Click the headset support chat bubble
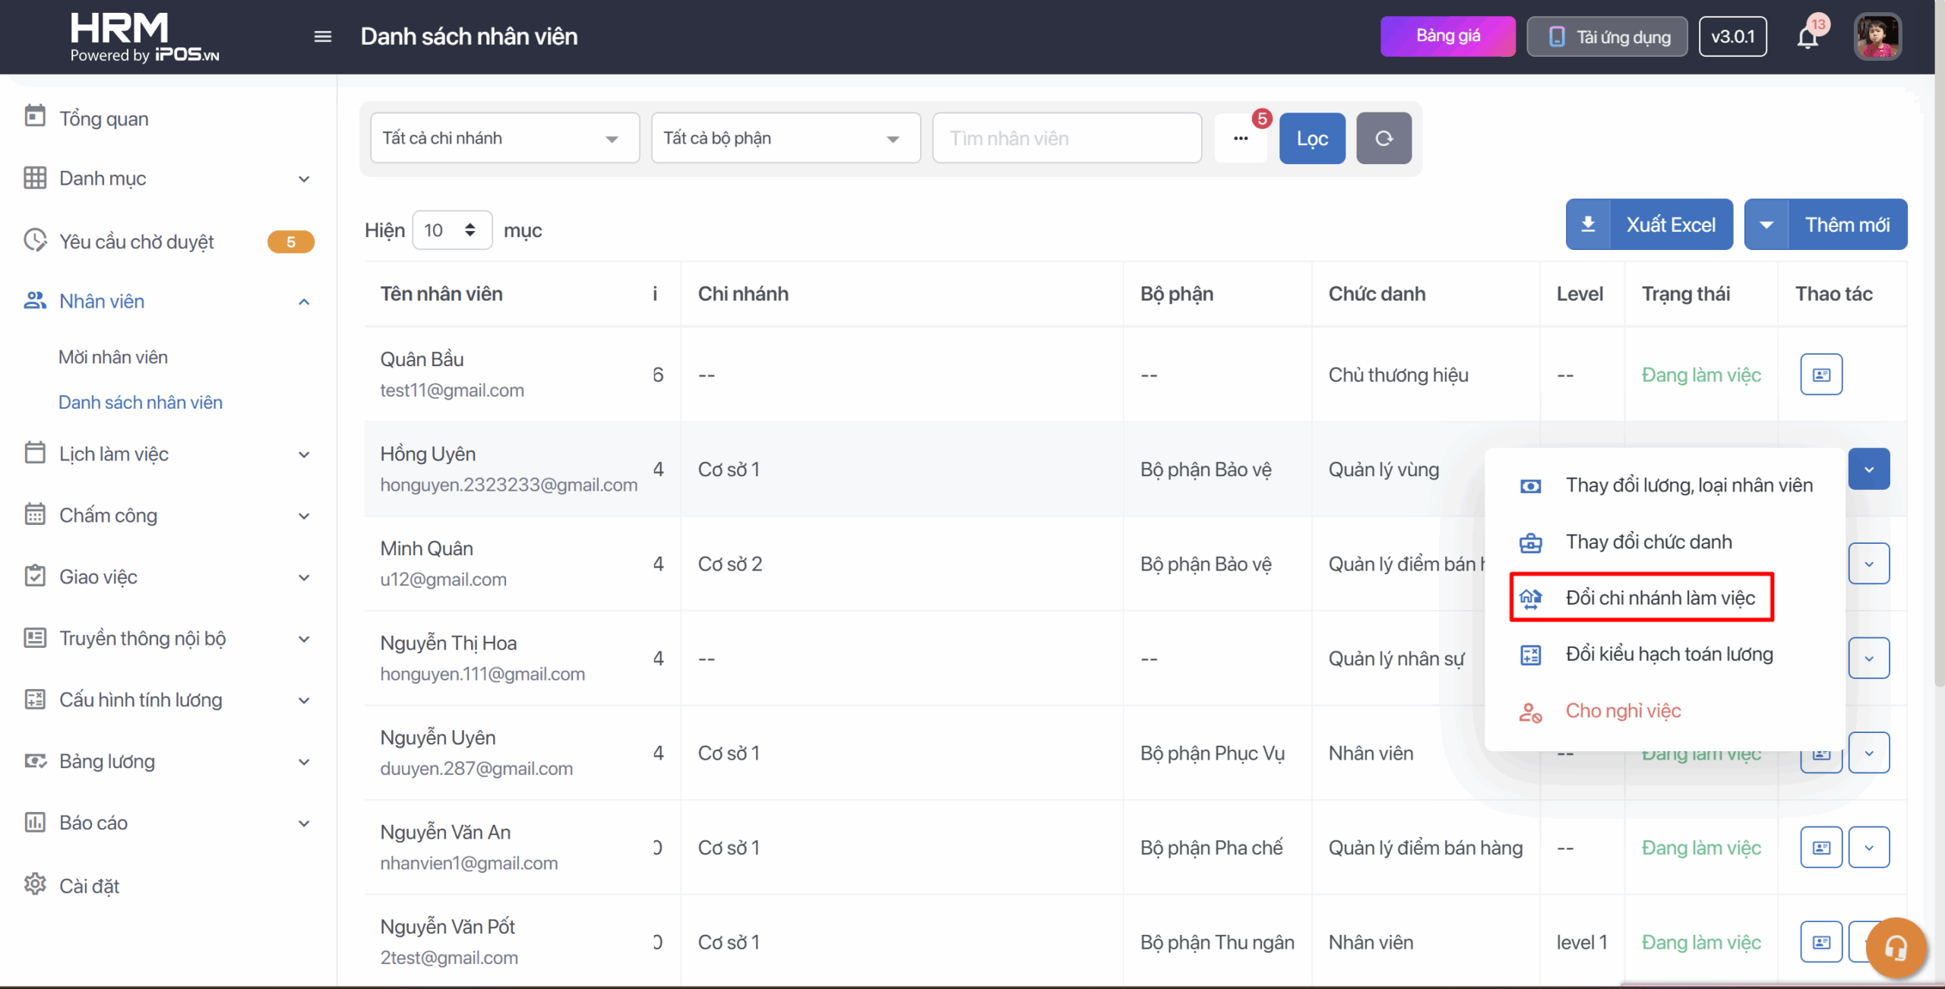The height and width of the screenshot is (989, 1945). pos(1895,946)
